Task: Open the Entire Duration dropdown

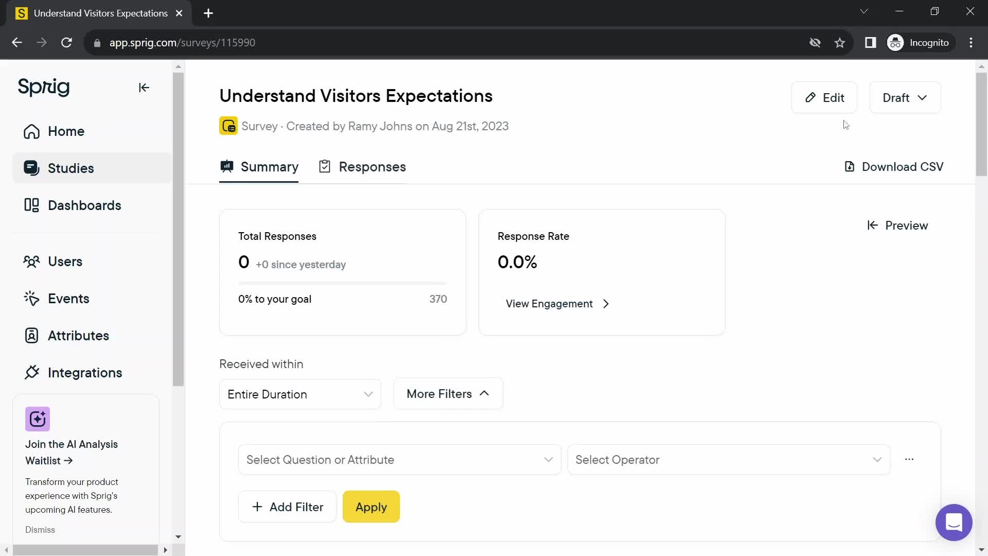Action: (301, 395)
